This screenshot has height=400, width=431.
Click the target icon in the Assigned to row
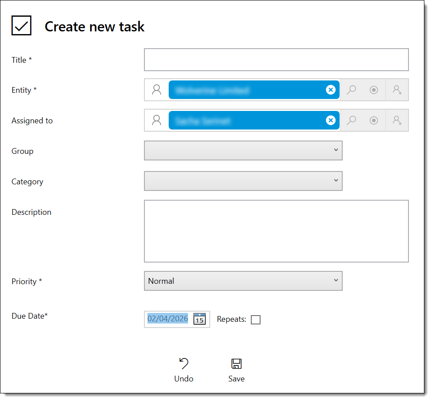374,120
